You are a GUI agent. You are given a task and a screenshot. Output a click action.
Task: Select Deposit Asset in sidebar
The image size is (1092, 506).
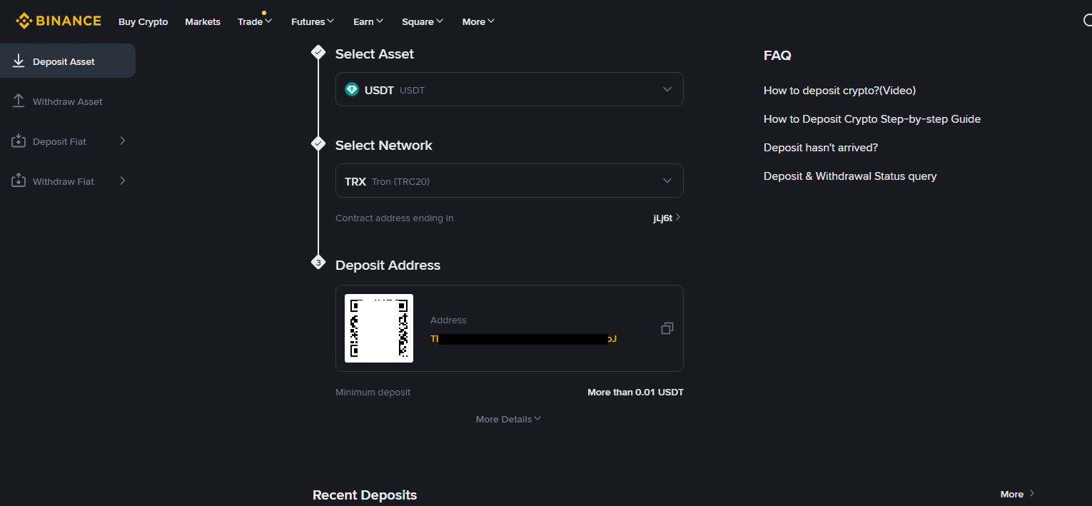(68, 61)
